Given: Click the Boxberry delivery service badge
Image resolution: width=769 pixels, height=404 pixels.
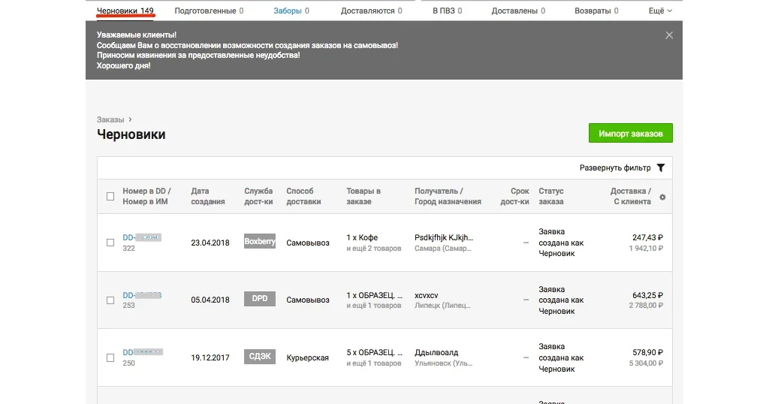Looking at the screenshot, I should [x=259, y=241].
